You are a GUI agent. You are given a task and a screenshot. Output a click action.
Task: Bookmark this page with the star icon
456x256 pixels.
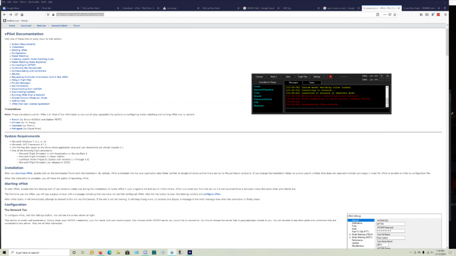pyautogui.click(x=395, y=15)
